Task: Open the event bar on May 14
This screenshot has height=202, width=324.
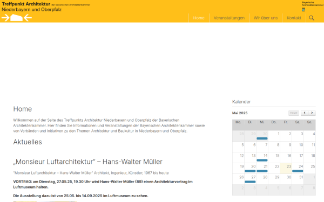Action: point(262,160)
